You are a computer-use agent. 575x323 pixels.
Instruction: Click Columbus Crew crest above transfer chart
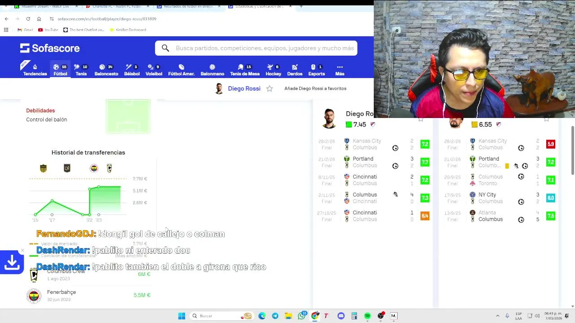coord(109,168)
